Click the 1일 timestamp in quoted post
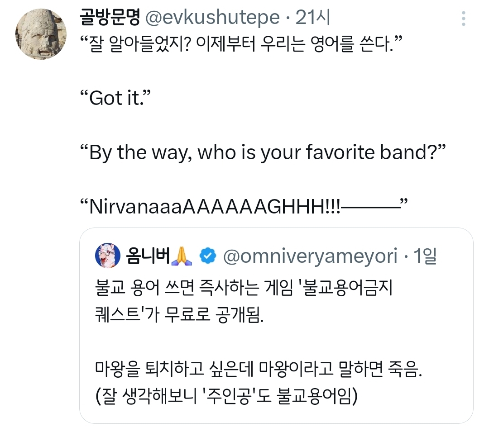The height and width of the screenshot is (427, 489). coord(426,256)
